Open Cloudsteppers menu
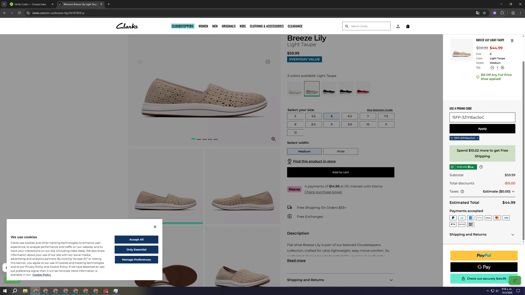The height and width of the screenshot is (295, 525). pos(182,26)
